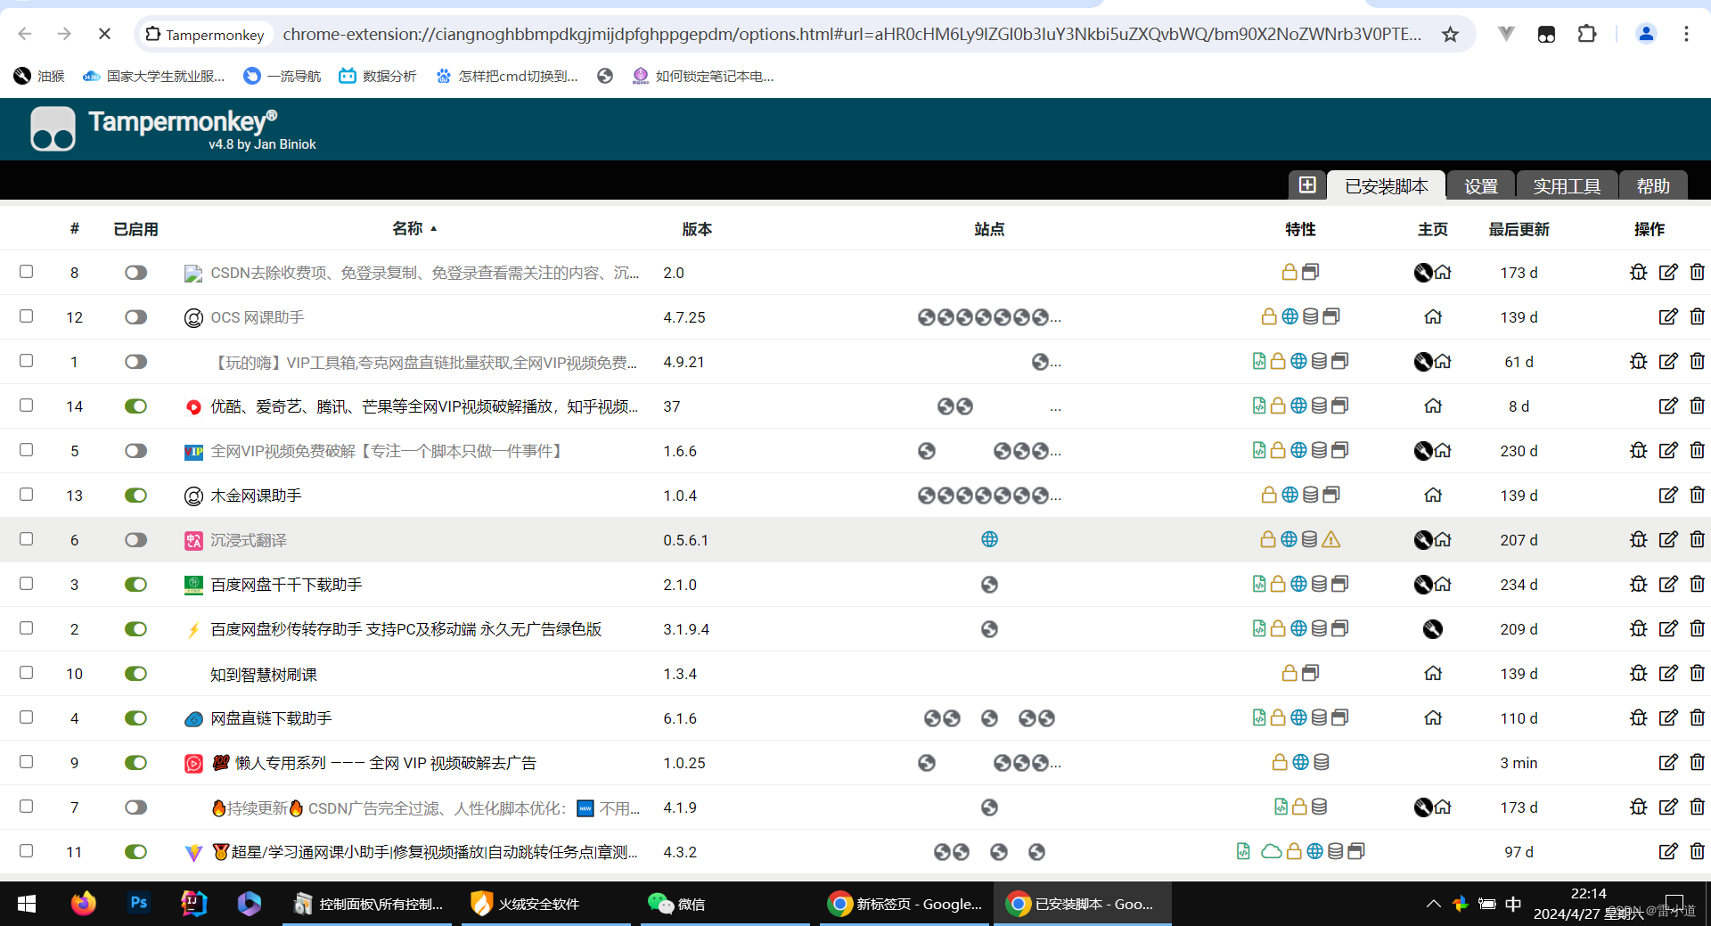The width and height of the screenshot is (1711, 926).
Task: Open Firefox from taskbar
Action: 84,904
